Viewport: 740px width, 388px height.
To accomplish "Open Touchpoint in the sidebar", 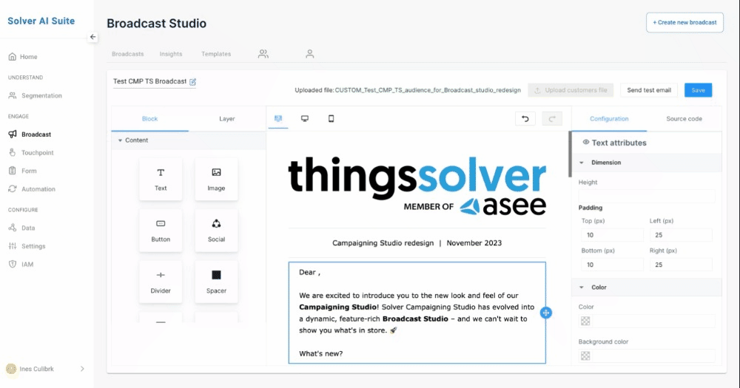I will pos(31,153).
